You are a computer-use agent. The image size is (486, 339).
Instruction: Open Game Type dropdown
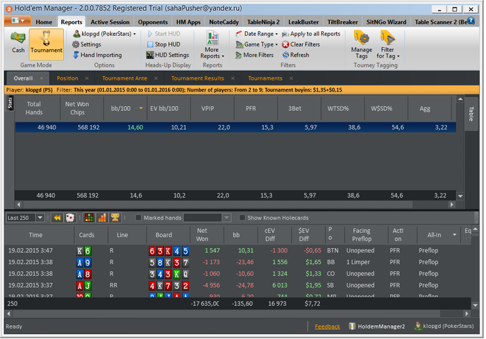[x=257, y=44]
